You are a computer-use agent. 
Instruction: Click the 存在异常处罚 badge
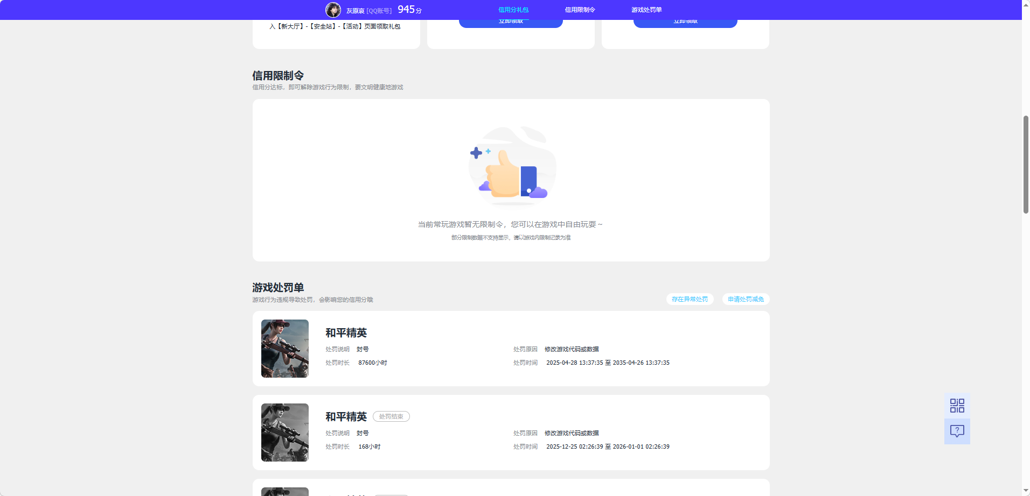tap(690, 299)
